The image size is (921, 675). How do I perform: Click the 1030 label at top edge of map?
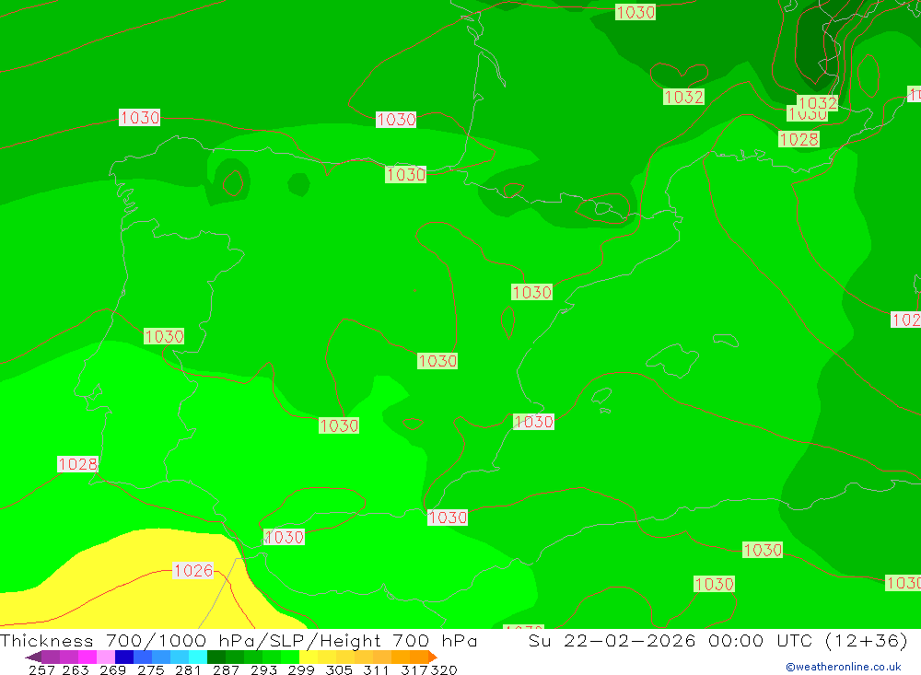pyautogui.click(x=635, y=12)
